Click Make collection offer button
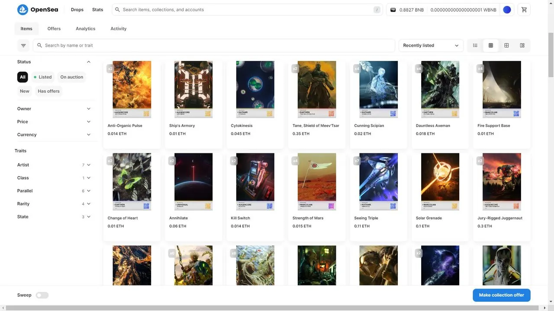Image resolution: width=554 pixels, height=311 pixels. 501,295
